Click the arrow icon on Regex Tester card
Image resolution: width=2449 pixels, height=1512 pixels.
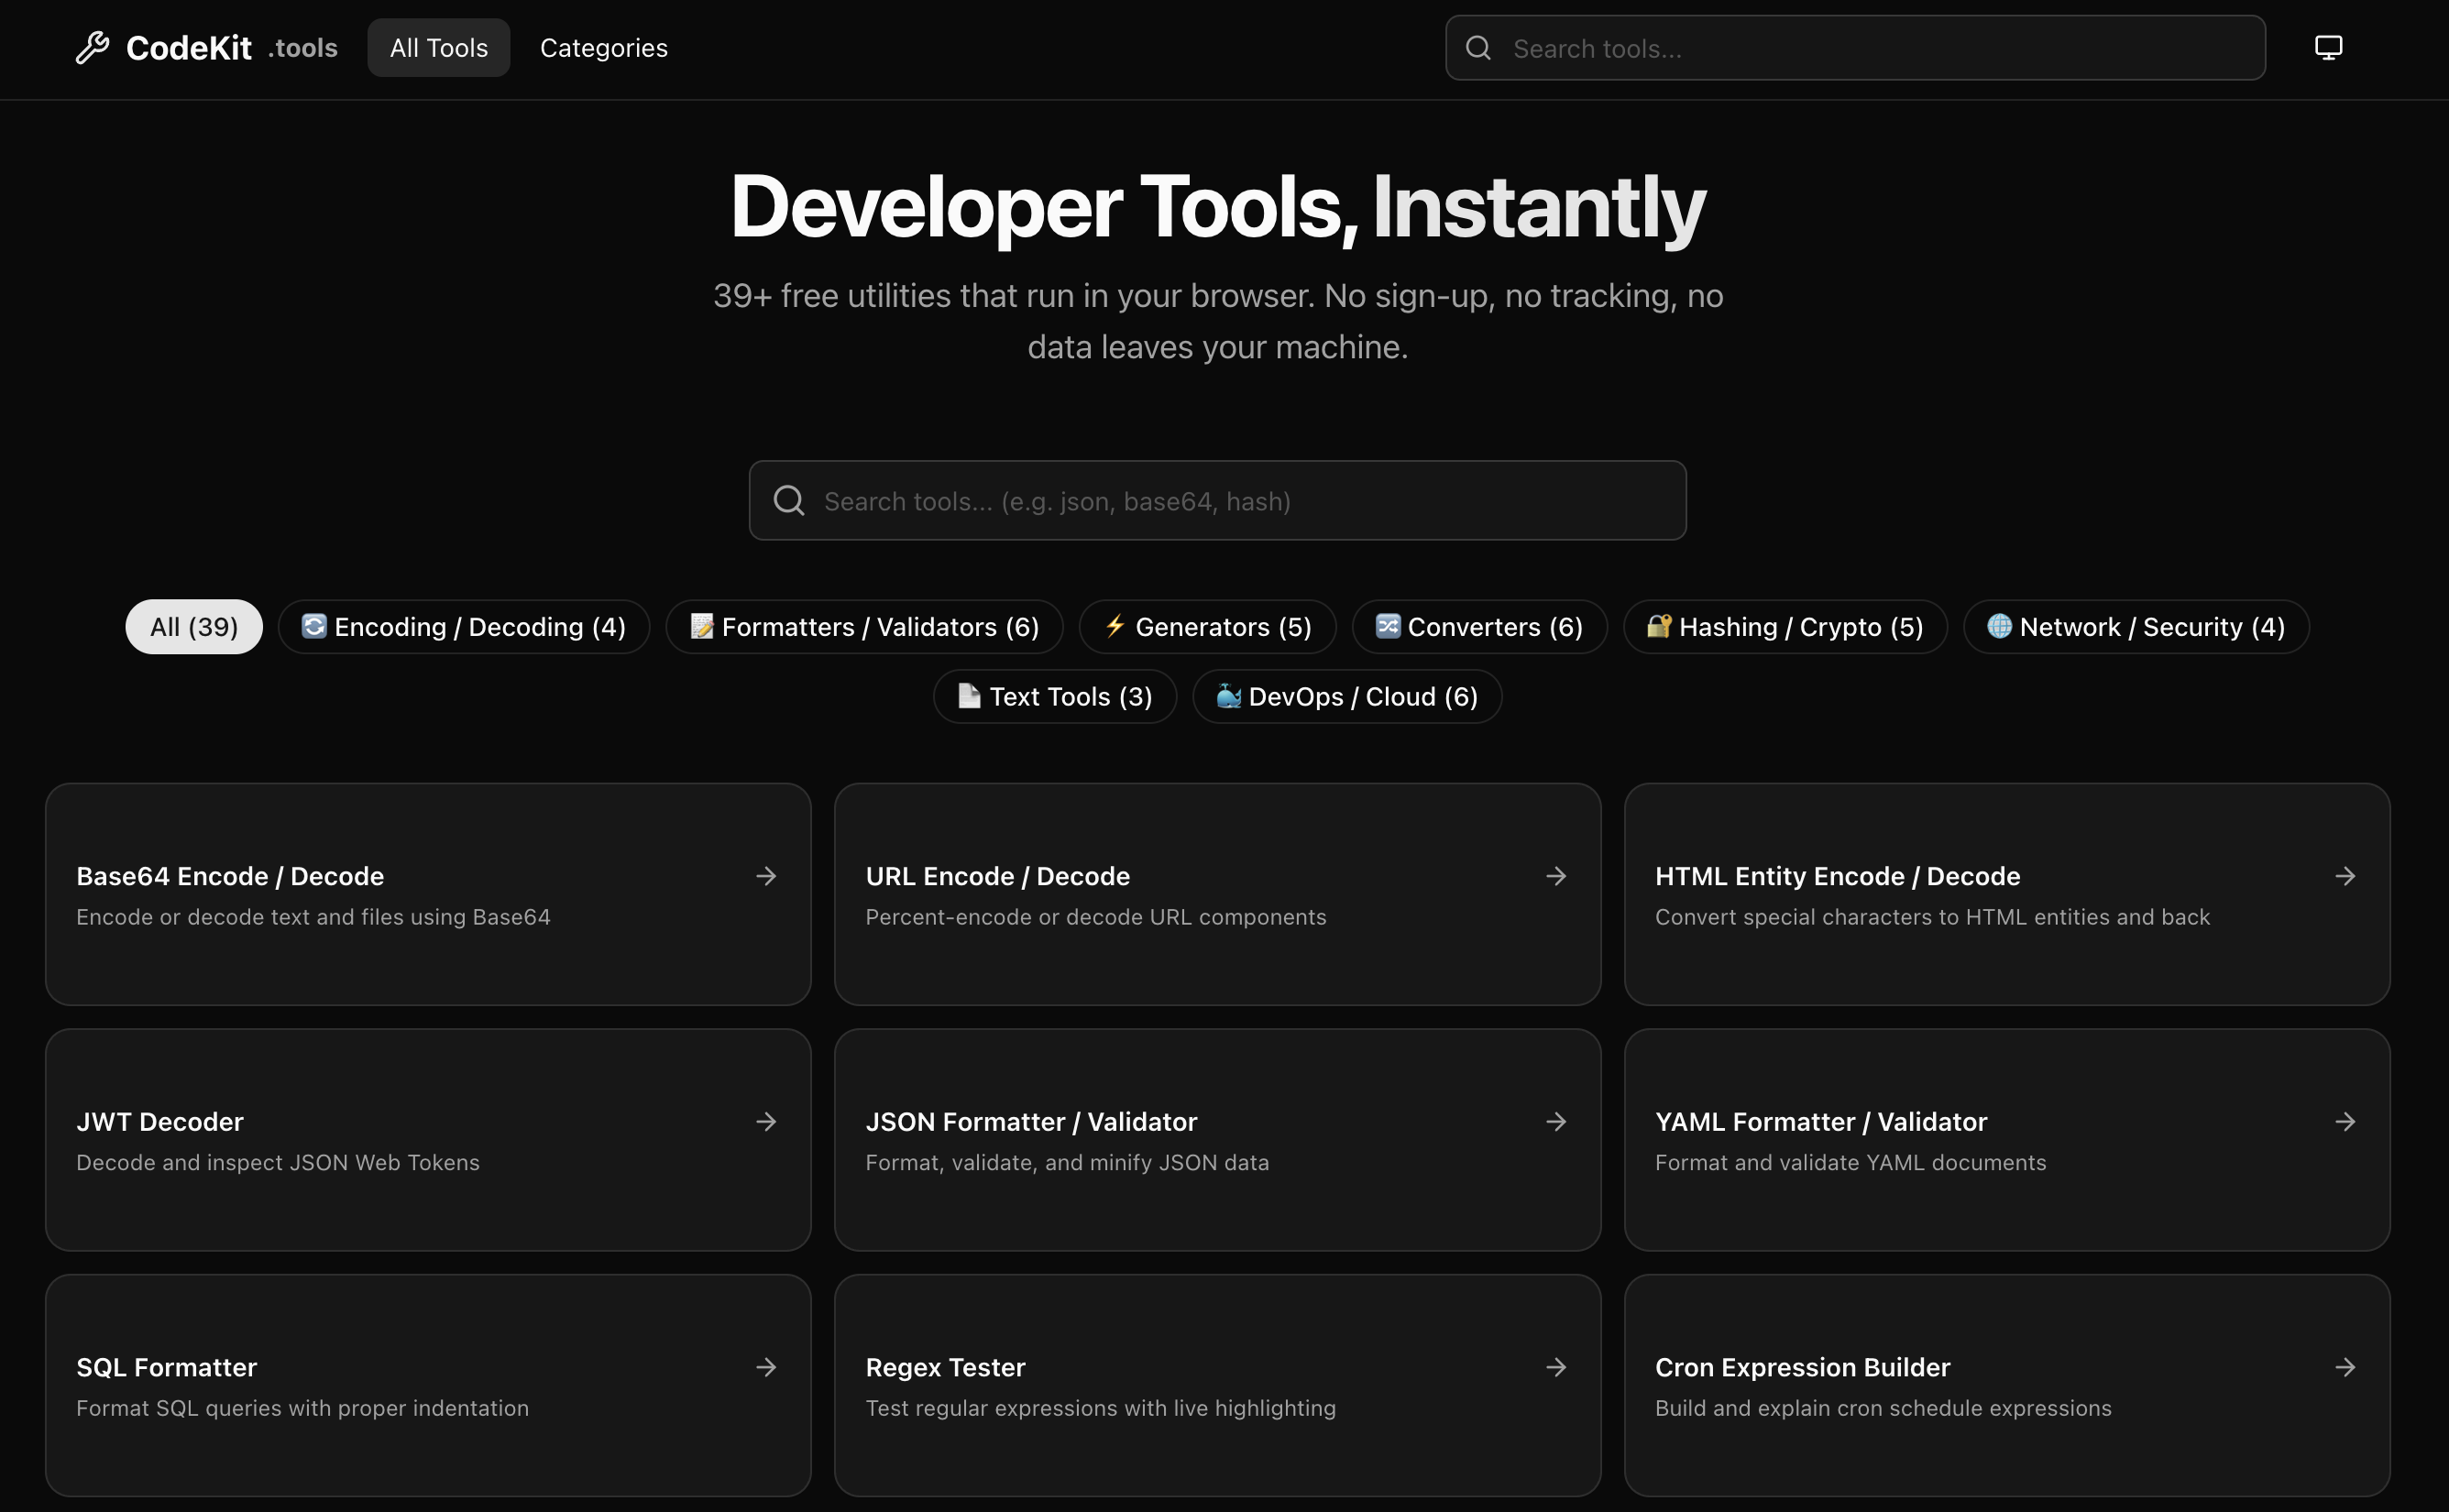click(x=1556, y=1367)
